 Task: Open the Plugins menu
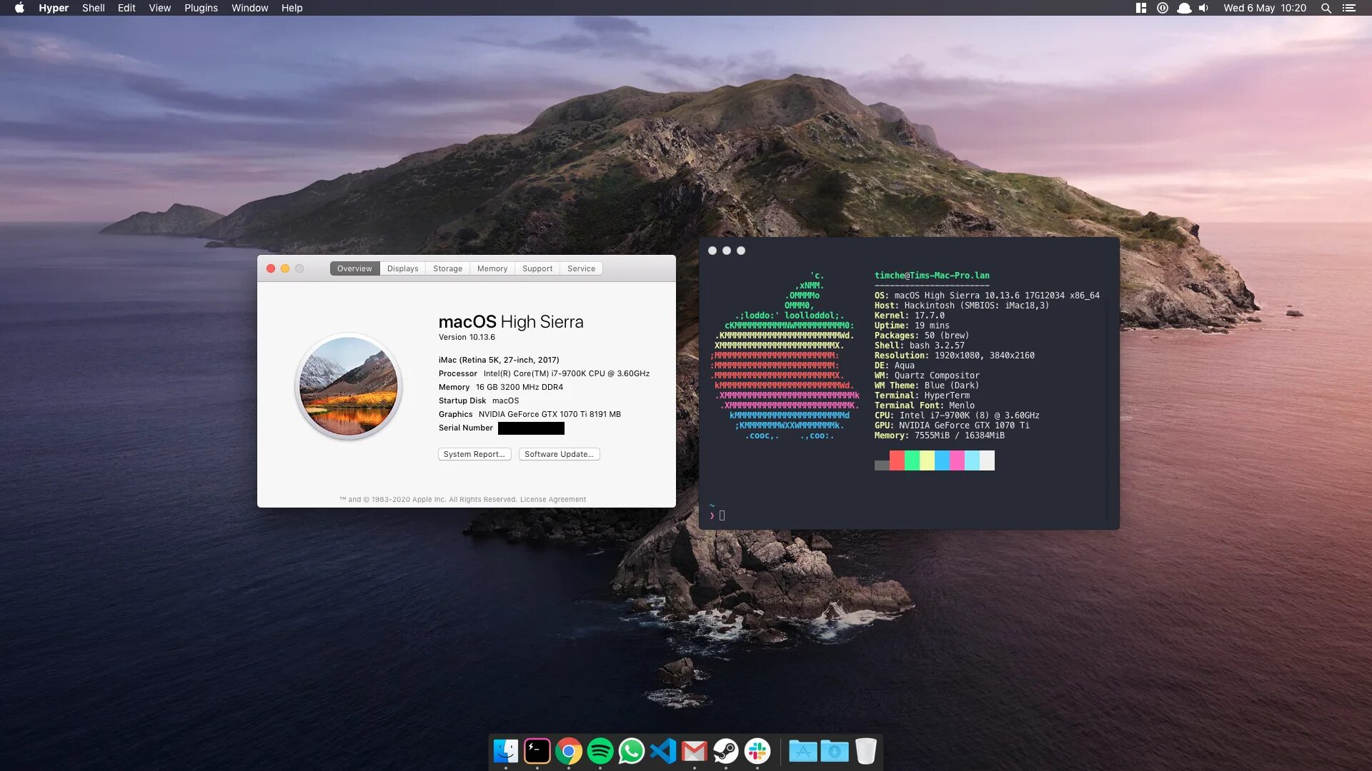point(201,8)
